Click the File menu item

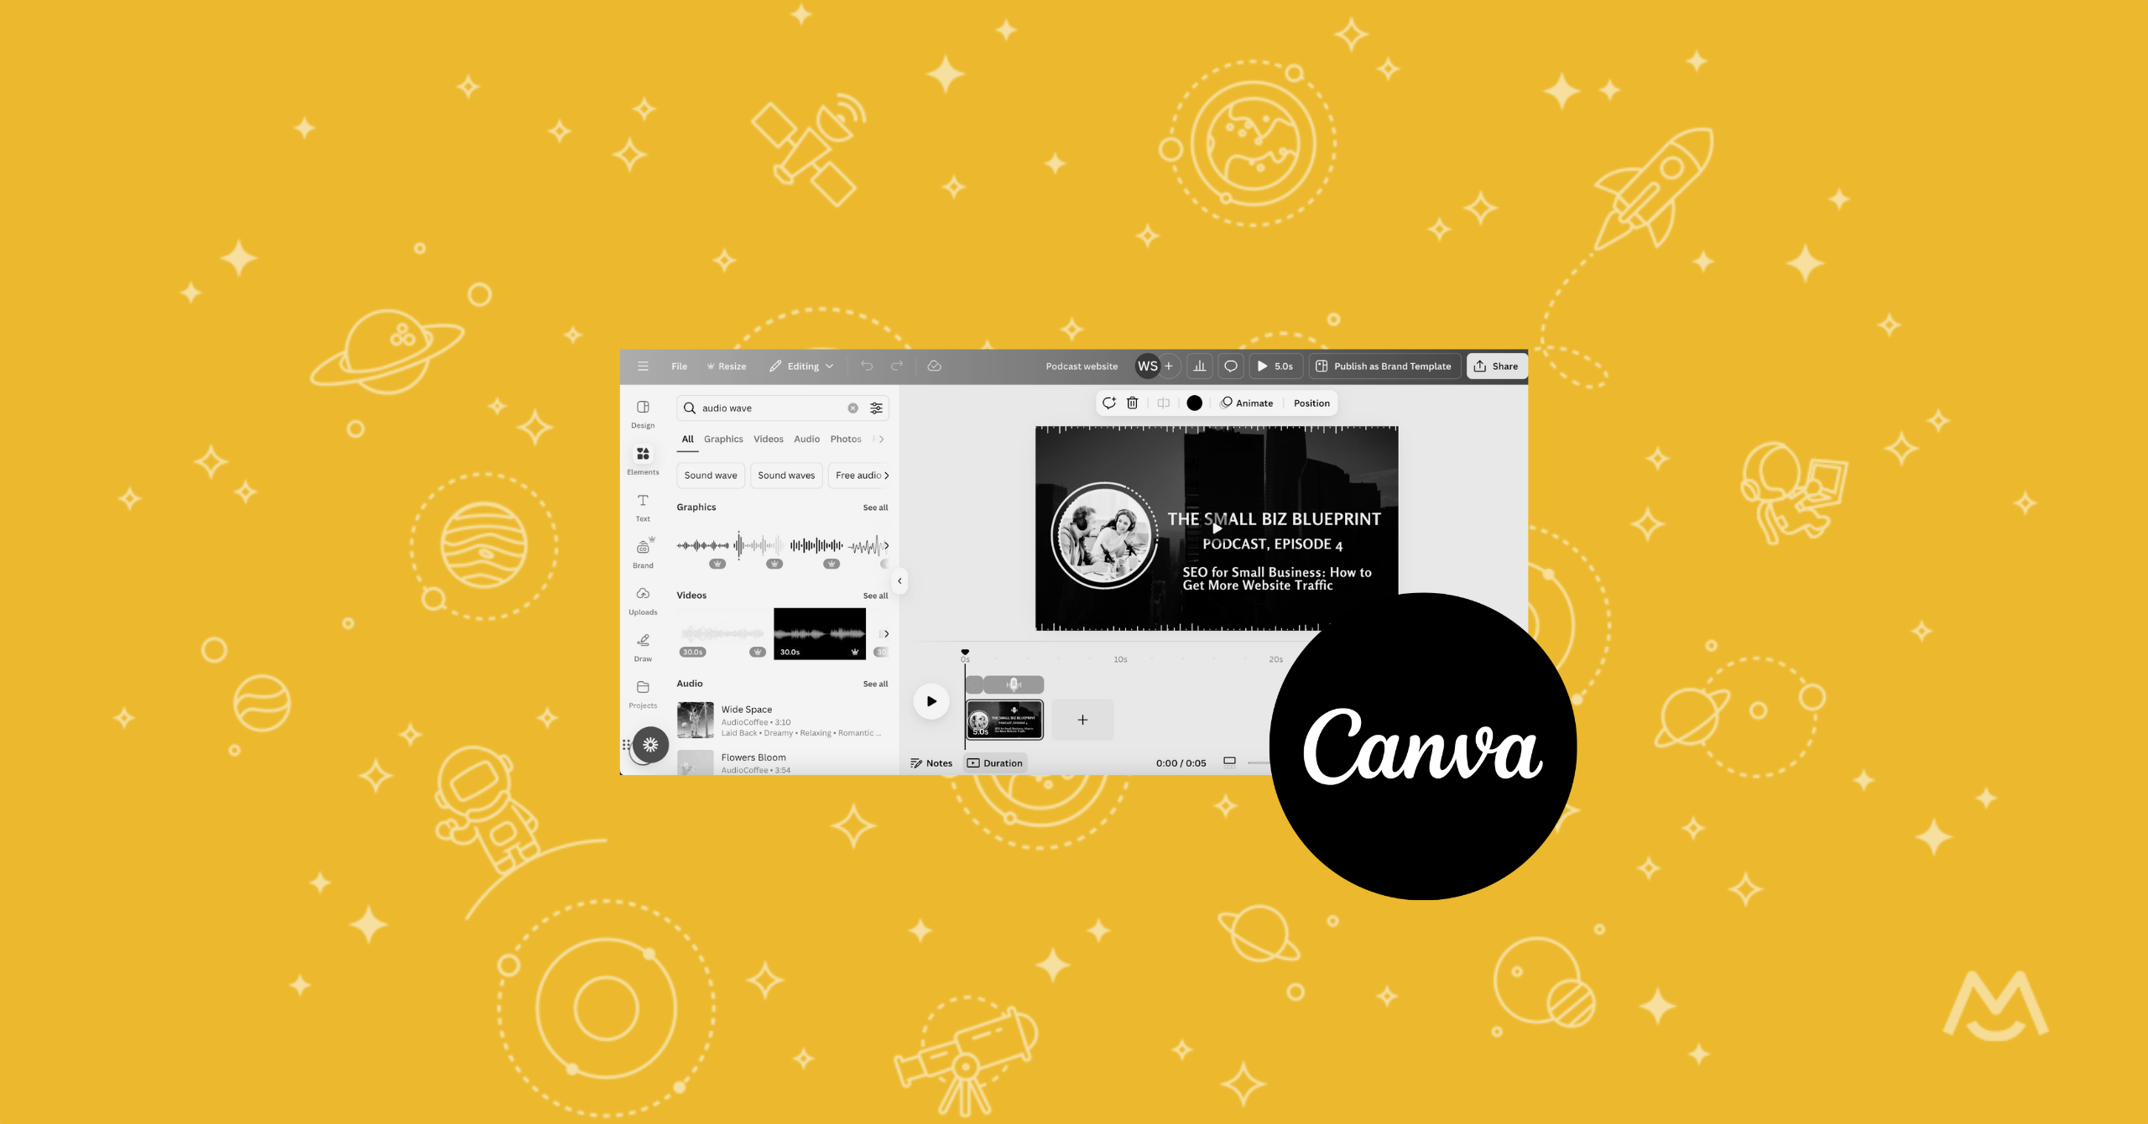[x=679, y=367]
